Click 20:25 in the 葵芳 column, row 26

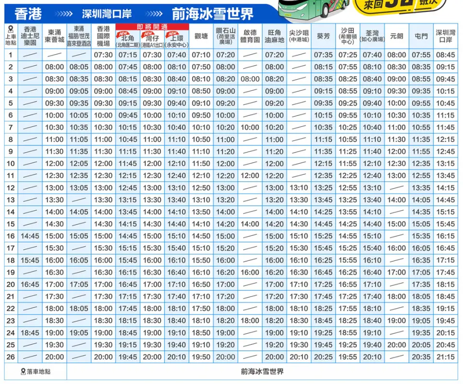coord(323,357)
